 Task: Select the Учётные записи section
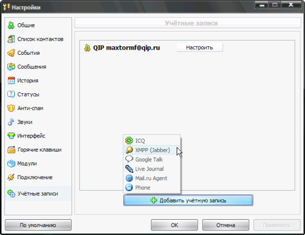click(38, 193)
